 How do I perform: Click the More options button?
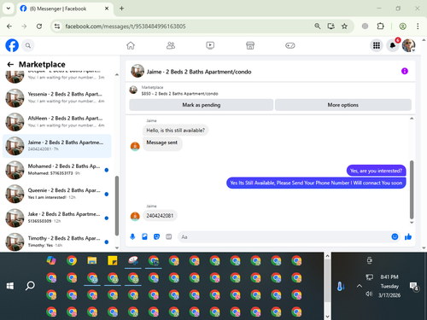click(x=343, y=105)
